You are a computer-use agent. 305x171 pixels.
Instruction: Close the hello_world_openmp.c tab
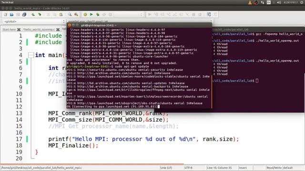(x=58, y=29)
